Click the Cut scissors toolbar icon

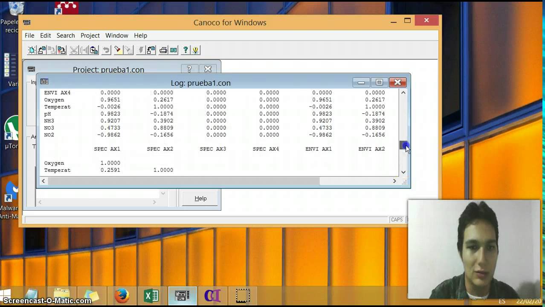74,50
